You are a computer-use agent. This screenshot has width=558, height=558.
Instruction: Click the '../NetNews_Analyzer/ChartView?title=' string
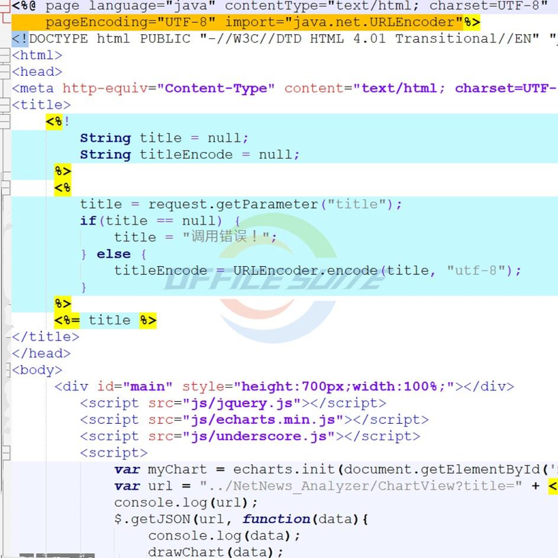(361, 486)
